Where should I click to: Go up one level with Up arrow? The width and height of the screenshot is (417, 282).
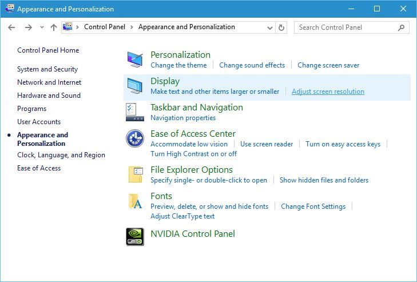tap(54, 27)
